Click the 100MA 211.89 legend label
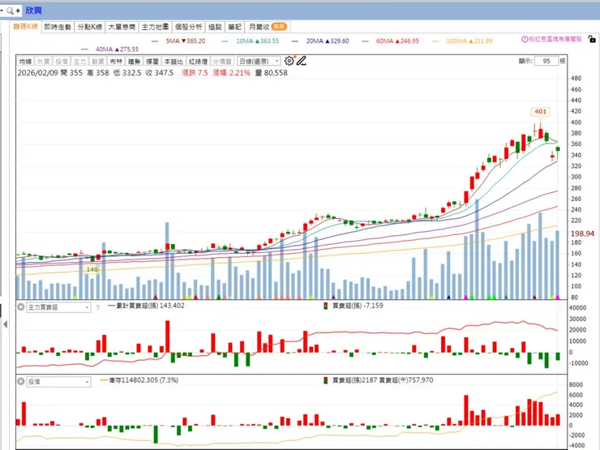 click(469, 41)
